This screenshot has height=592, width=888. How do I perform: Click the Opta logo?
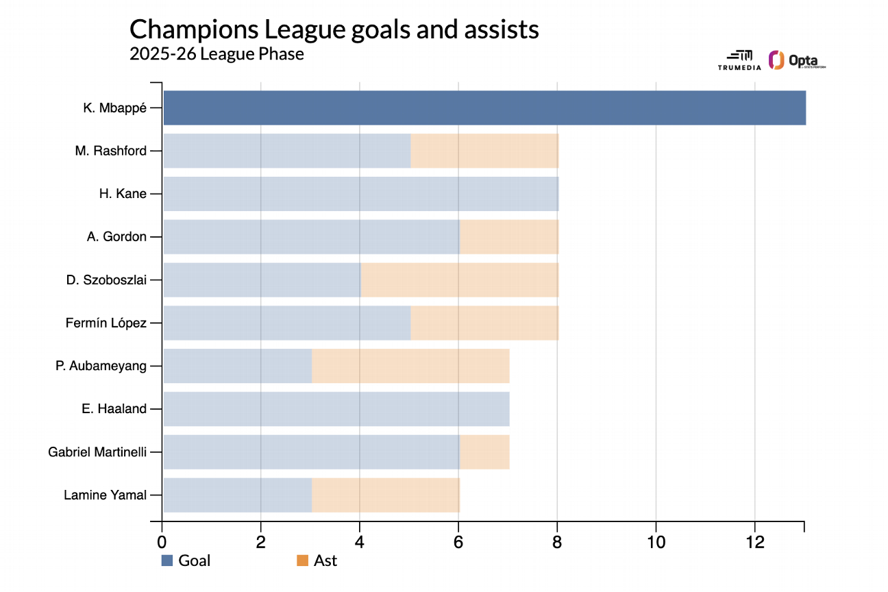[x=797, y=60]
